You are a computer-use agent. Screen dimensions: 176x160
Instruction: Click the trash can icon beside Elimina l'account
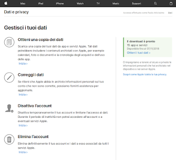[9, 139]
